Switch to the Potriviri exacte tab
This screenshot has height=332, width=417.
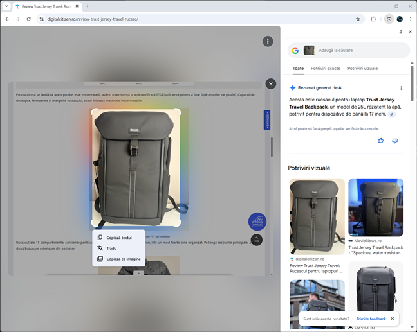[326, 69]
